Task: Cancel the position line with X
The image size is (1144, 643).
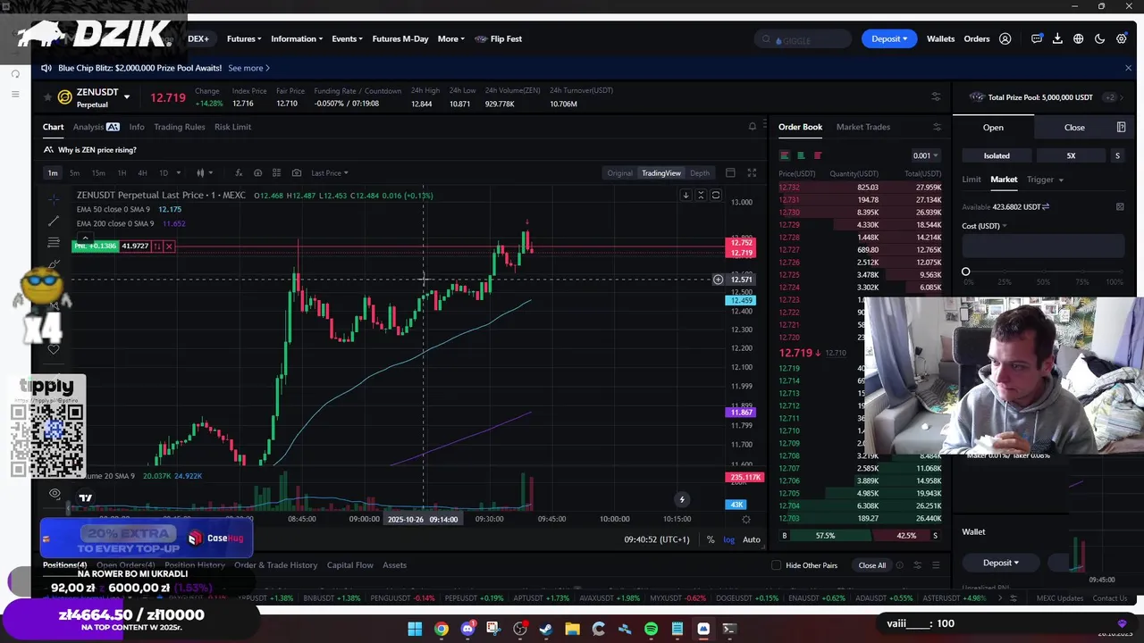Action: pyautogui.click(x=169, y=246)
